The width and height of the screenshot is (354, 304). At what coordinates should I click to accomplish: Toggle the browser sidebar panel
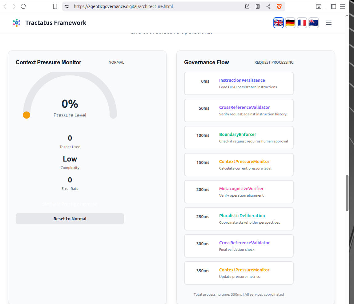click(333, 6)
